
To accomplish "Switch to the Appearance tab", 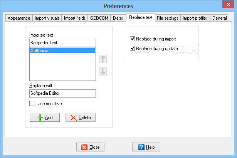I will 19,18.
